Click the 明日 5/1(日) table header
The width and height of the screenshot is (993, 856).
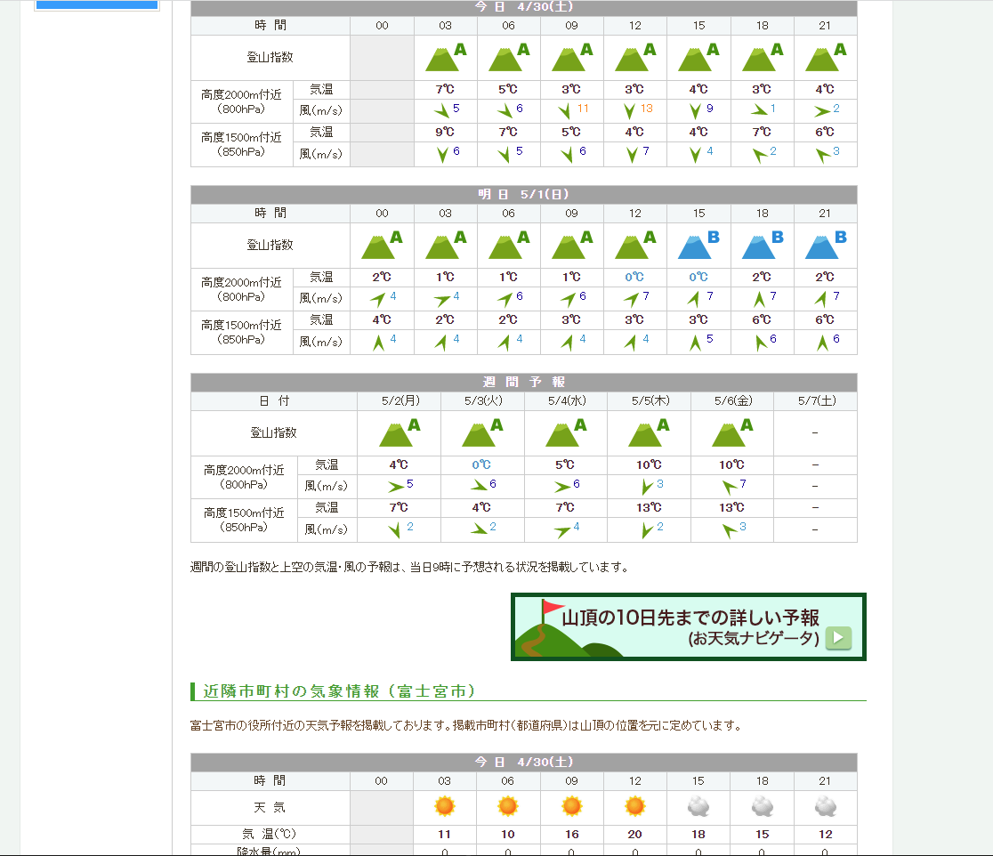click(523, 195)
